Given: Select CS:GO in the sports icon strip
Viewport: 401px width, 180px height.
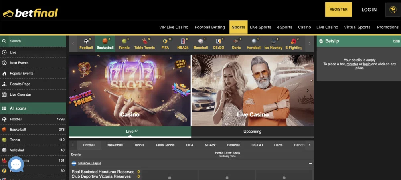Looking at the screenshot, I should coord(219,44).
